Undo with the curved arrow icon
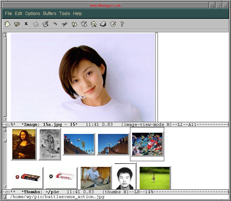231x201 pixels. click(x=55, y=24)
